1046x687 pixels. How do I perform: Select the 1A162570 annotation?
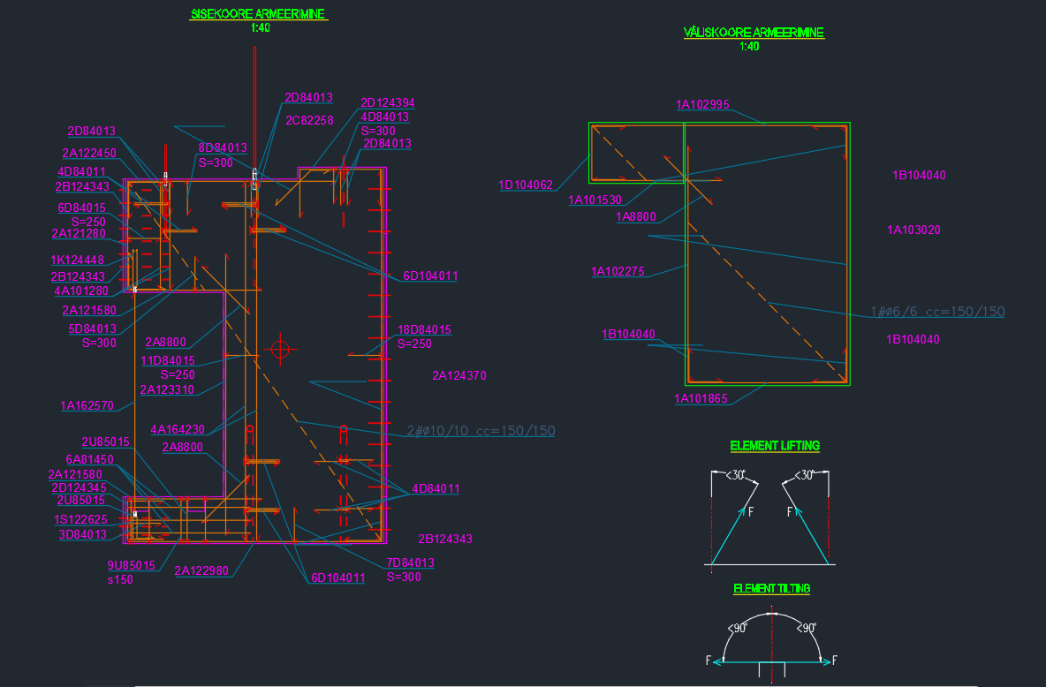click(87, 406)
